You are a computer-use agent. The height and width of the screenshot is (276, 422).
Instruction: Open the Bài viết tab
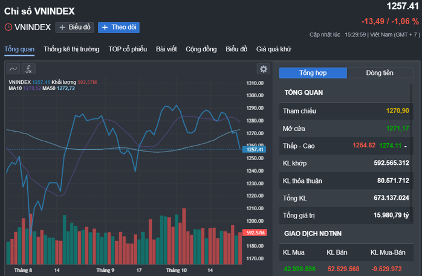(166, 49)
